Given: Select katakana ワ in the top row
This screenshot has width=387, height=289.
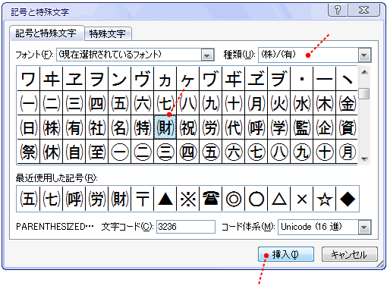Looking at the screenshot, I should [29, 79].
